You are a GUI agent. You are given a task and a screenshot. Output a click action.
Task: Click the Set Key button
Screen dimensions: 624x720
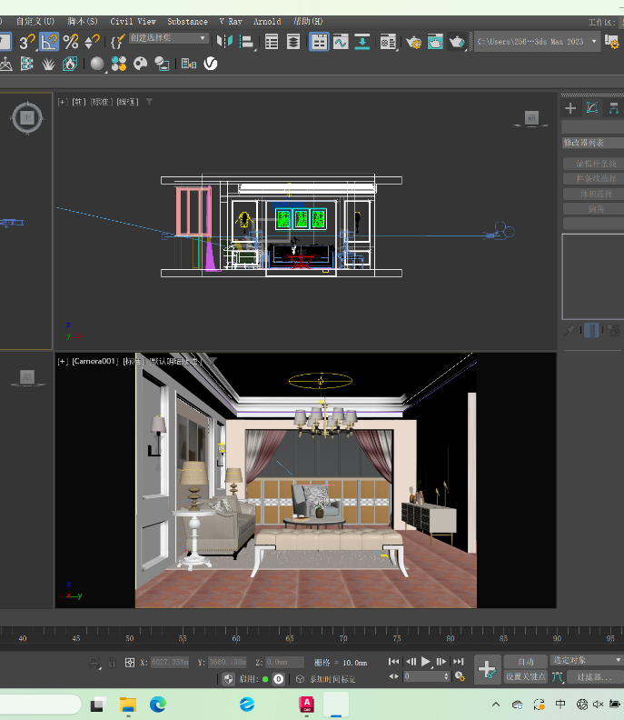(x=525, y=677)
